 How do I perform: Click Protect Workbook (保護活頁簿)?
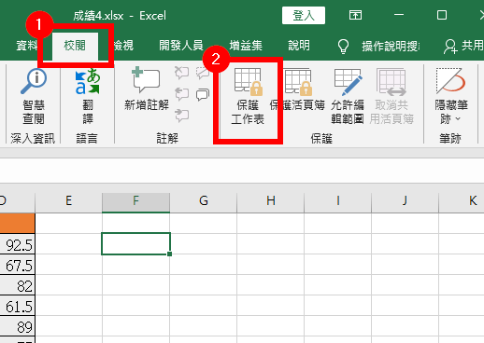(x=298, y=90)
